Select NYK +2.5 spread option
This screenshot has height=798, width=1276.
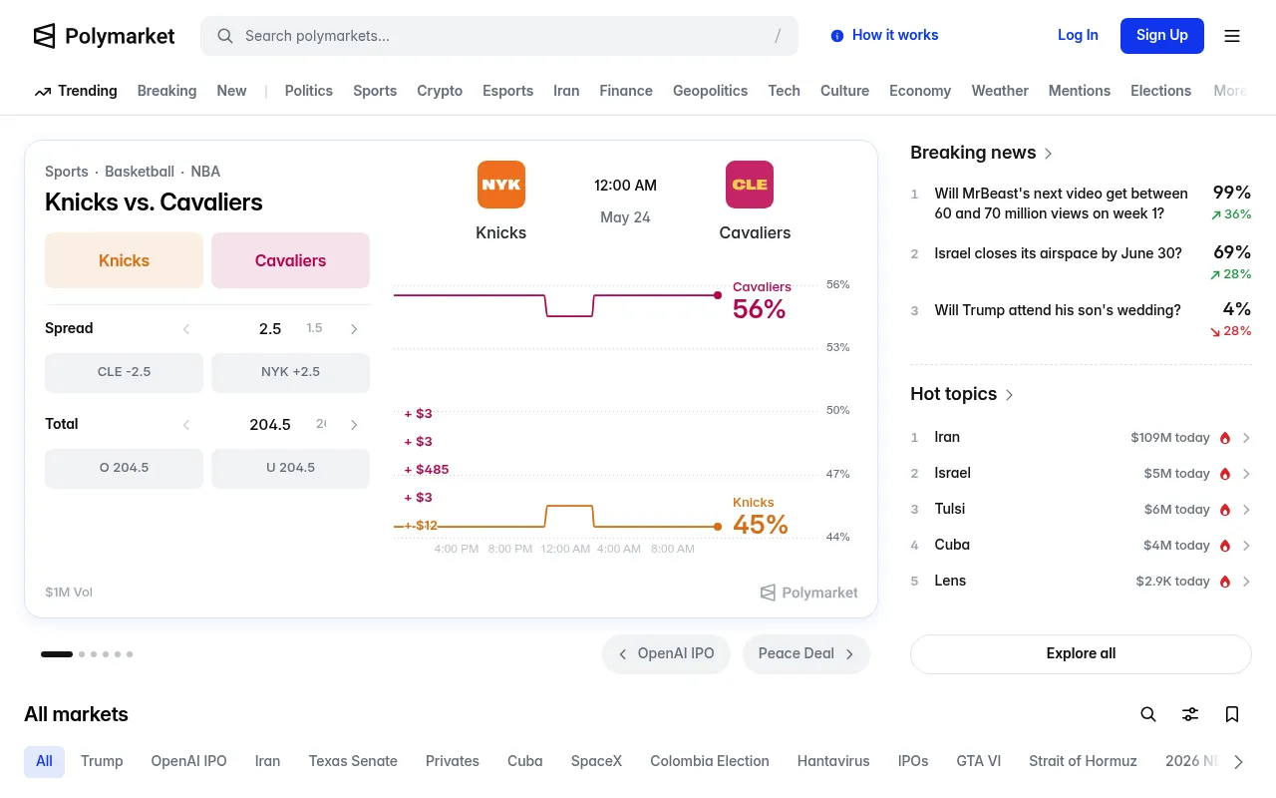[x=290, y=372]
